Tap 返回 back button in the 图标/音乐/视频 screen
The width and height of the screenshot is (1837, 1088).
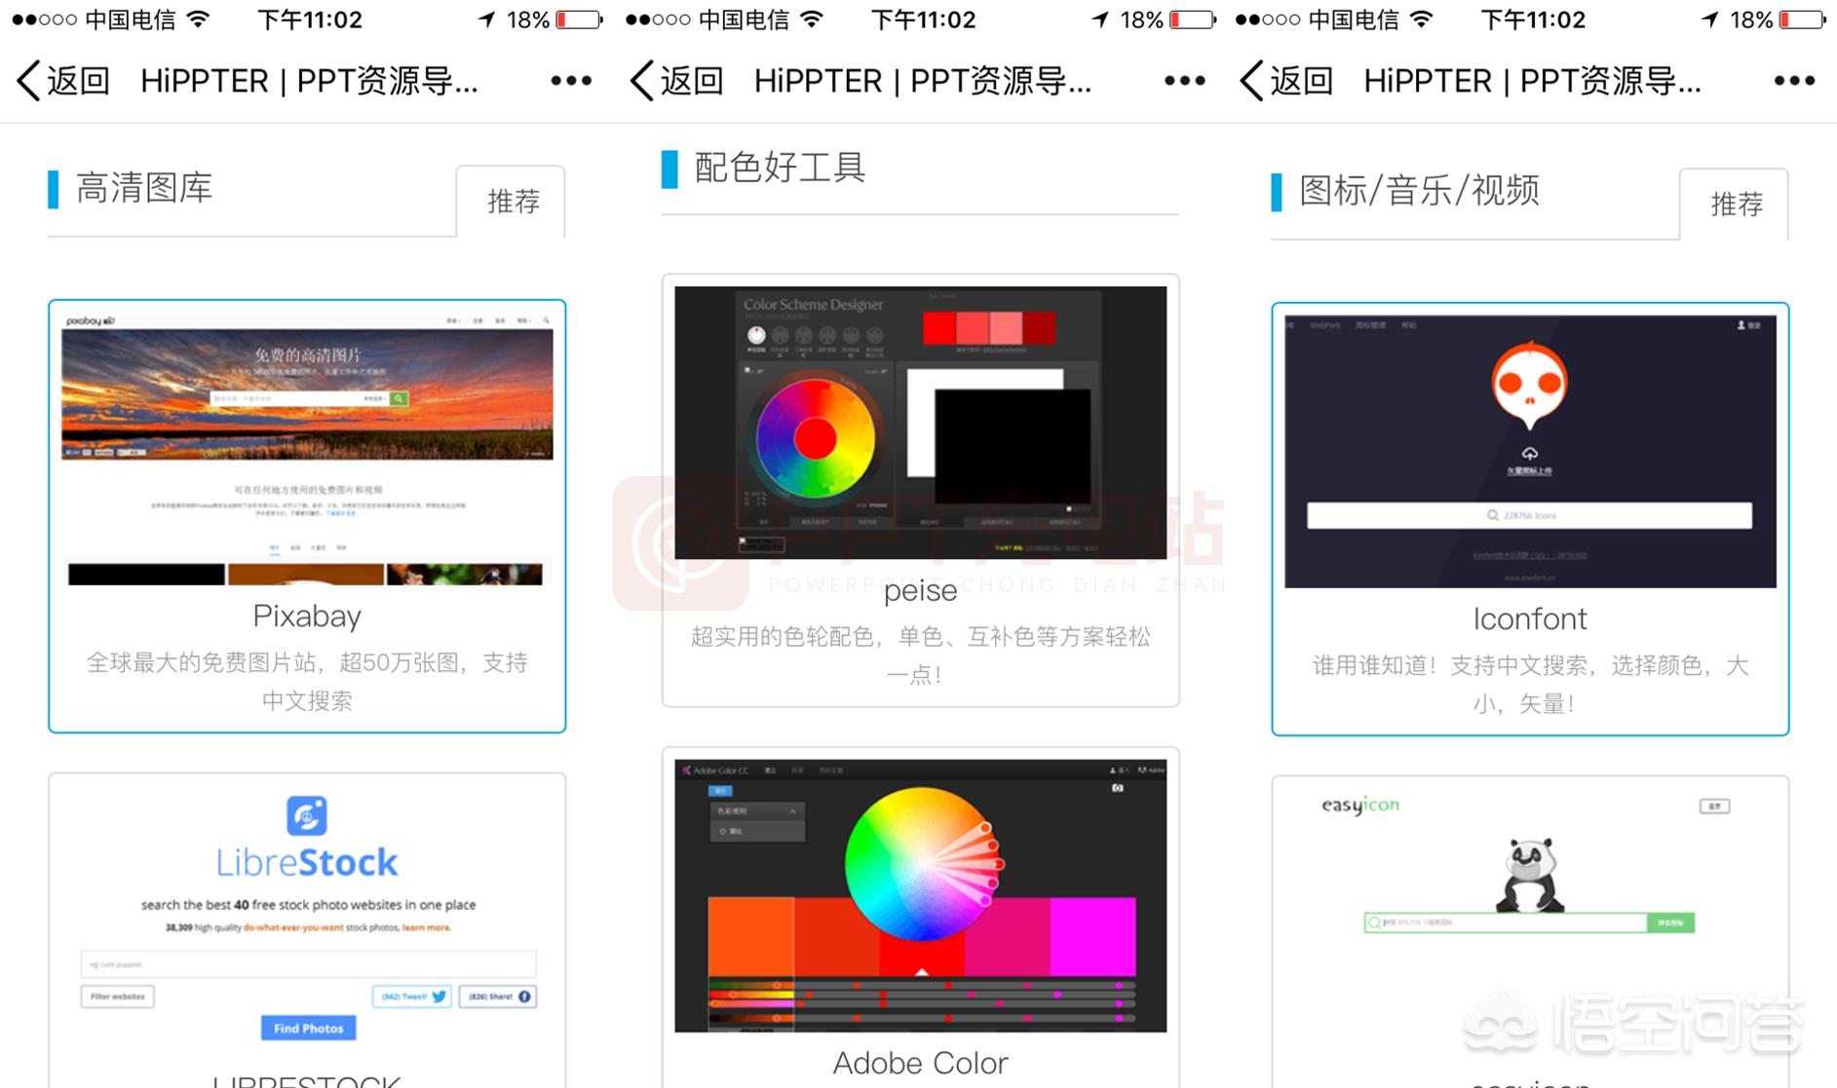[x=1286, y=81]
